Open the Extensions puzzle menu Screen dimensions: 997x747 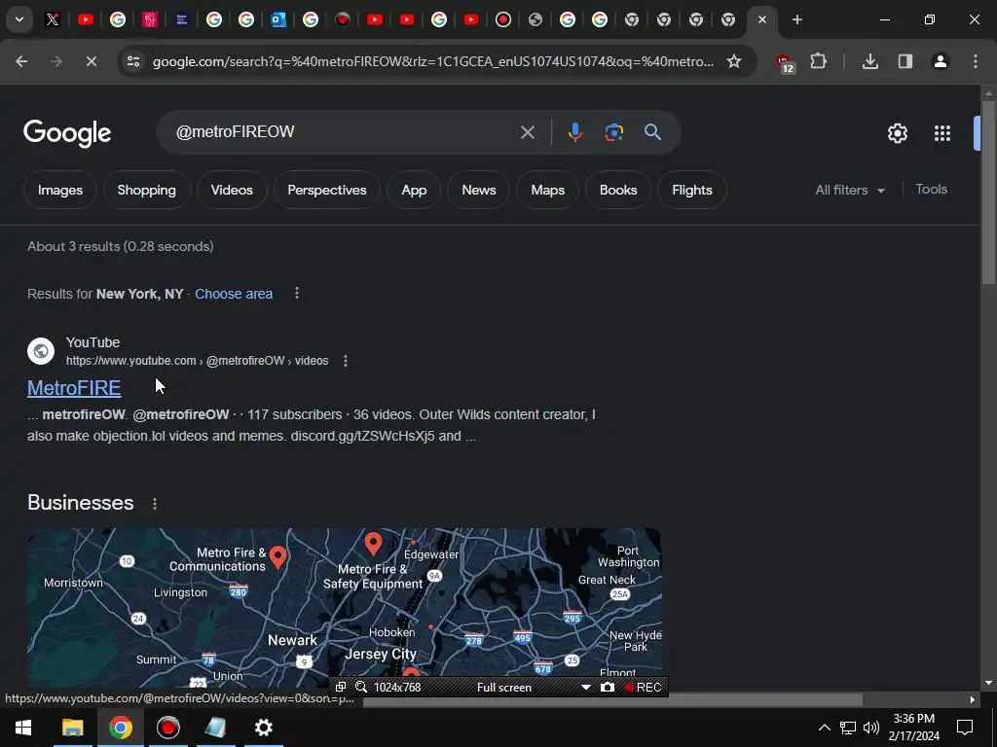pos(818,61)
